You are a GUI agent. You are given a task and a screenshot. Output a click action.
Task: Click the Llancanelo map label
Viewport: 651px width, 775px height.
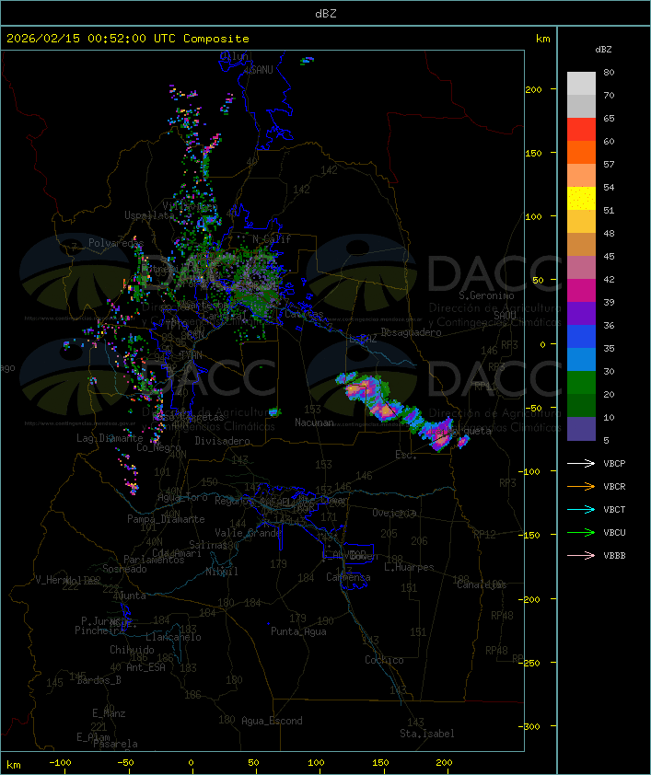click(x=173, y=637)
